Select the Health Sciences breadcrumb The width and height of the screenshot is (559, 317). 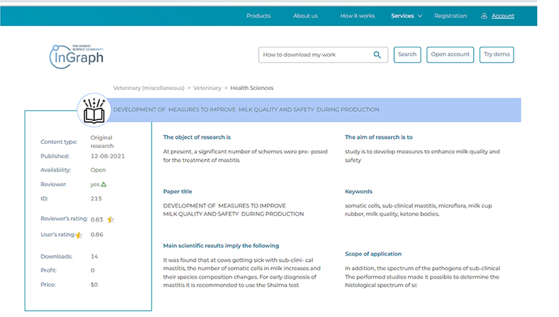coord(252,88)
